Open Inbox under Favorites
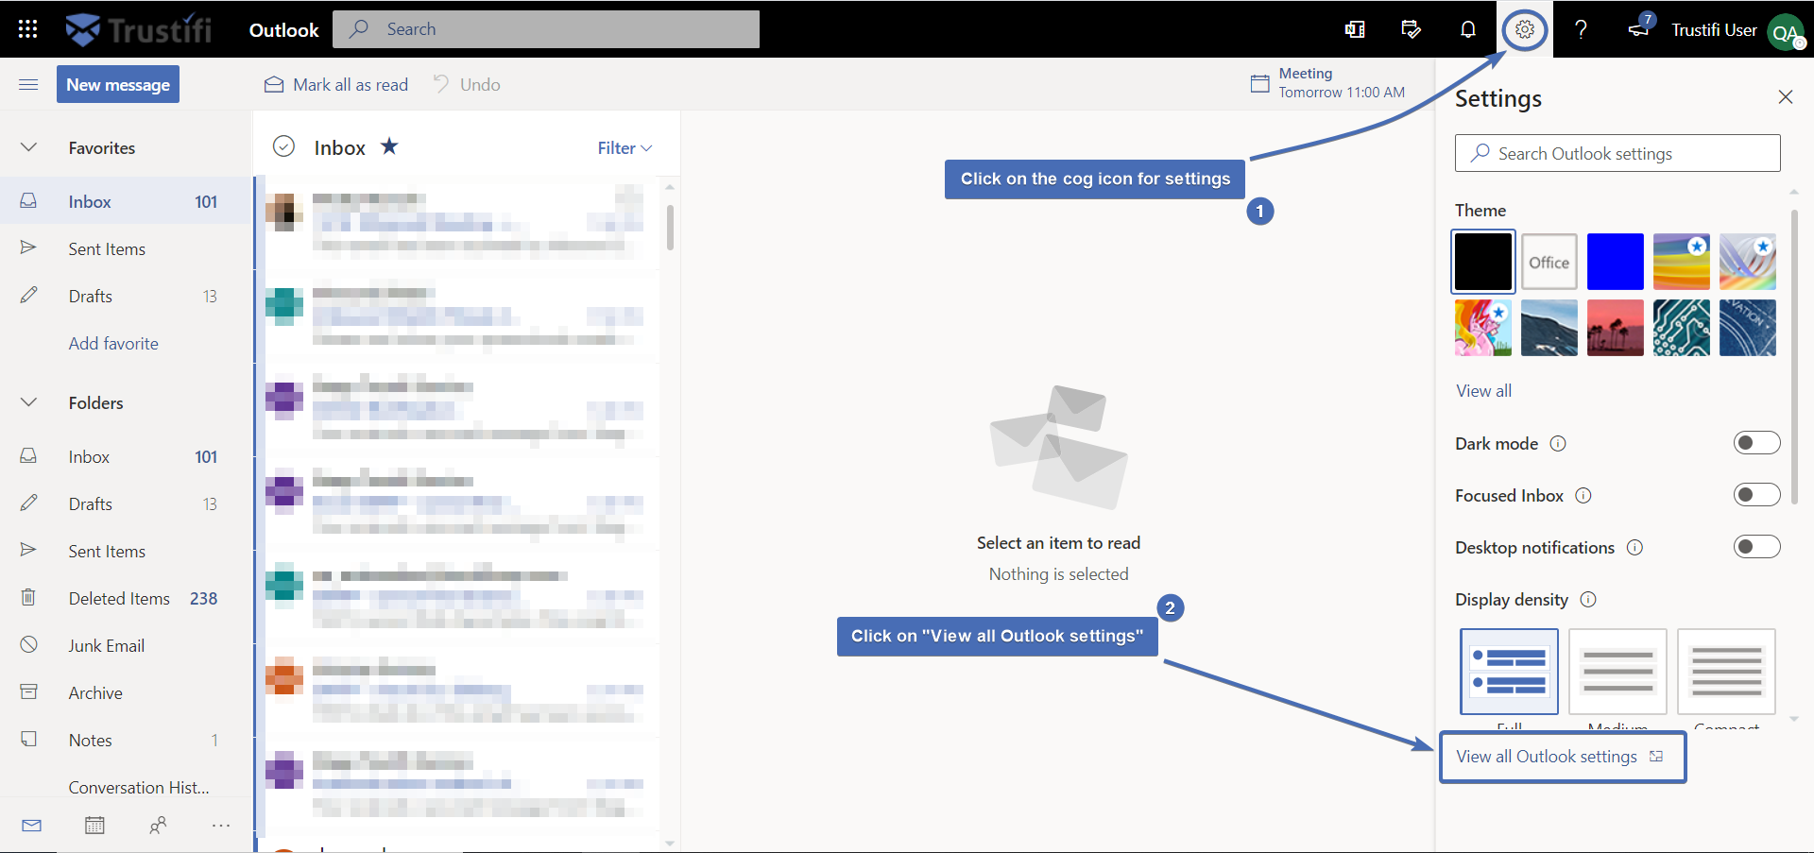Screen dimensions: 1814x853 point(127,201)
